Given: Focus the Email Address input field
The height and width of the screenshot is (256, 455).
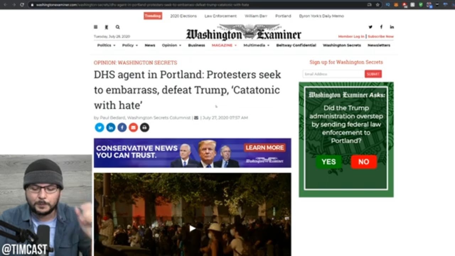Looking at the screenshot, I should (333, 74).
